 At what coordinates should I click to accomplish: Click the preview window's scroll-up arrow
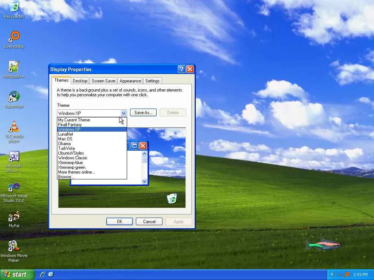point(144,154)
